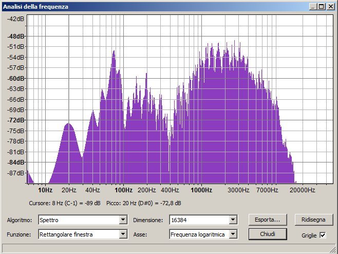Toggle the Griglie checkbox
This screenshot has width=338, height=254.
pyautogui.click(x=323, y=235)
